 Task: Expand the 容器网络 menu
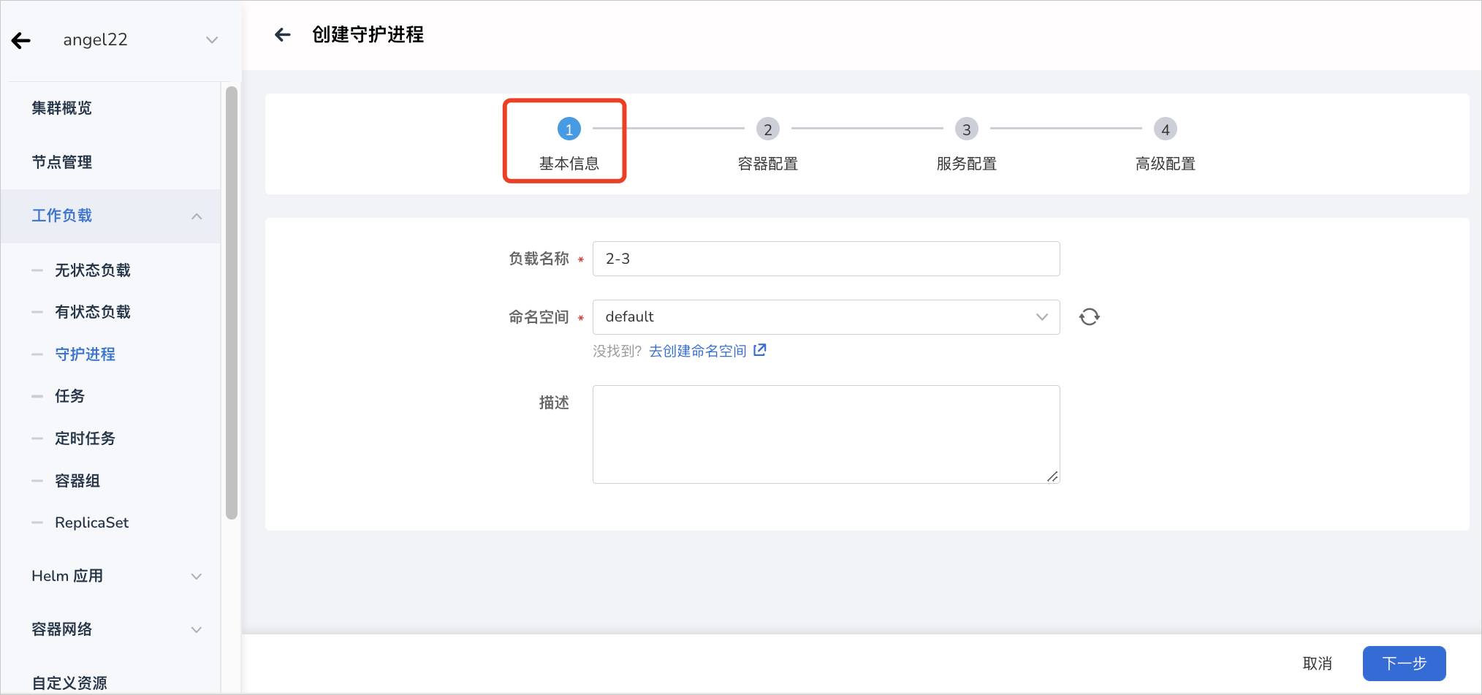(x=197, y=630)
